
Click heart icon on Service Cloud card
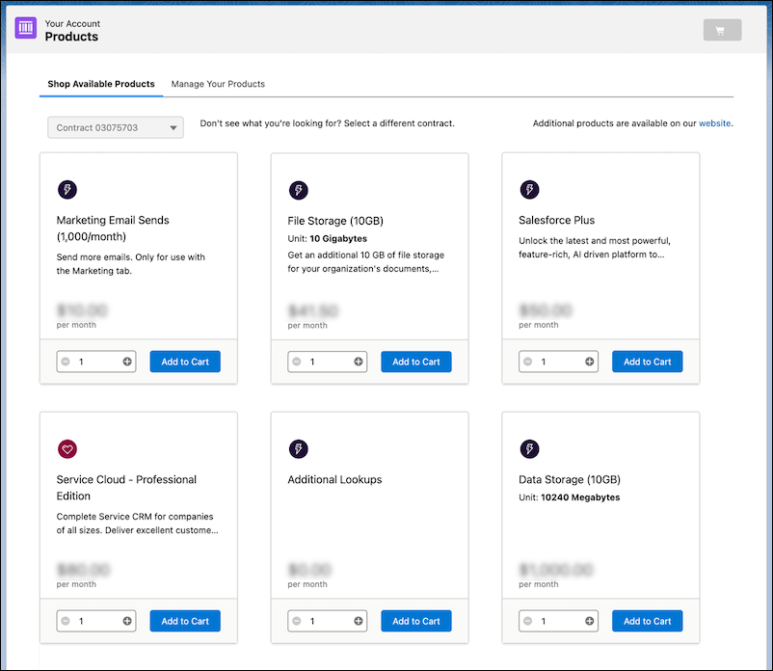(67, 448)
